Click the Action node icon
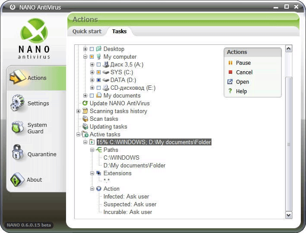The width and height of the screenshot is (306, 233). coord(99,189)
